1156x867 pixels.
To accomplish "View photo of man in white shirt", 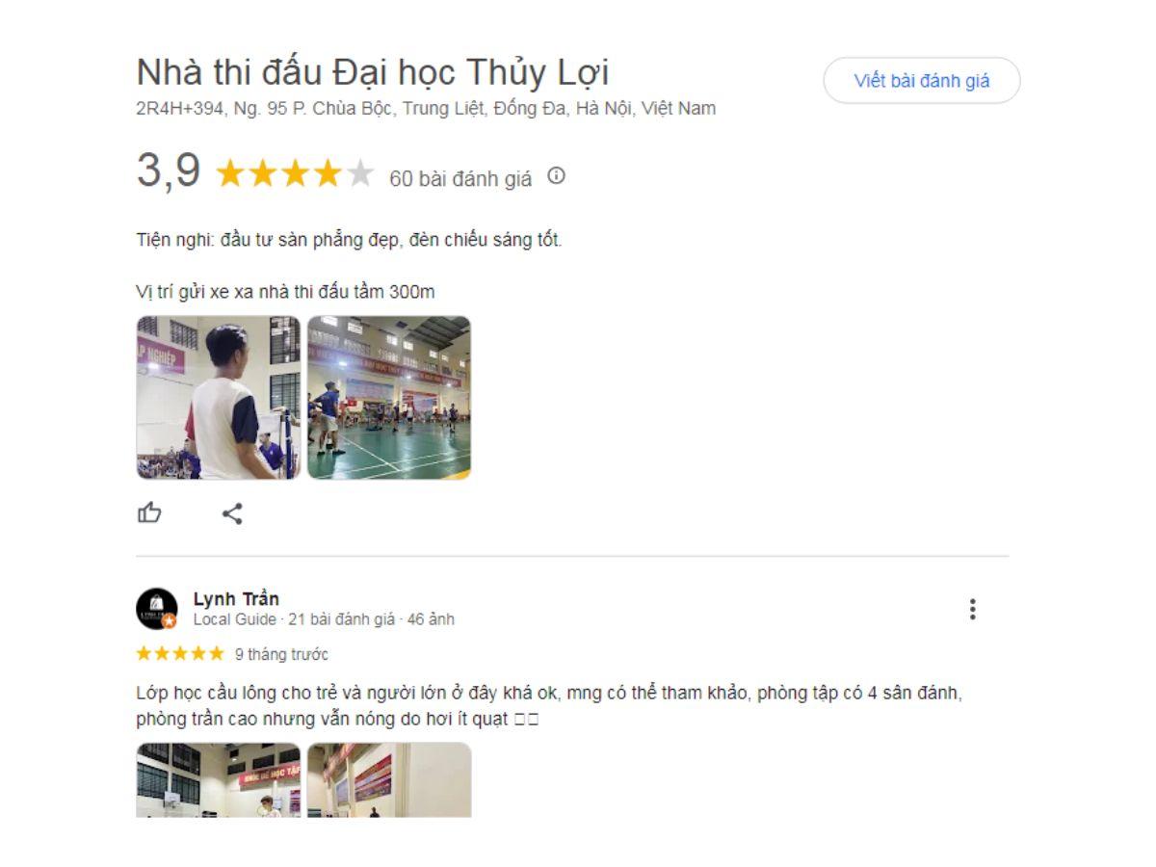I will [219, 398].
